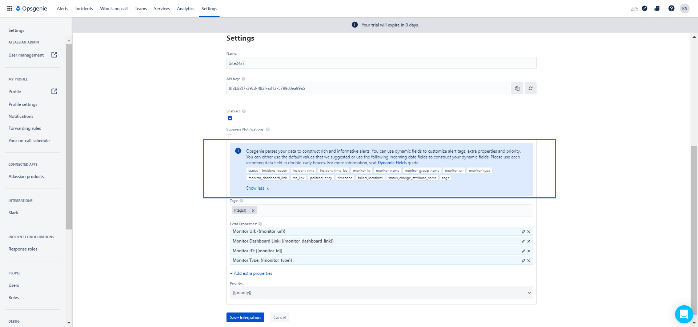Viewport: 698px width, 327px height.
Task: Enable Suppress Notifications
Action: (230, 136)
